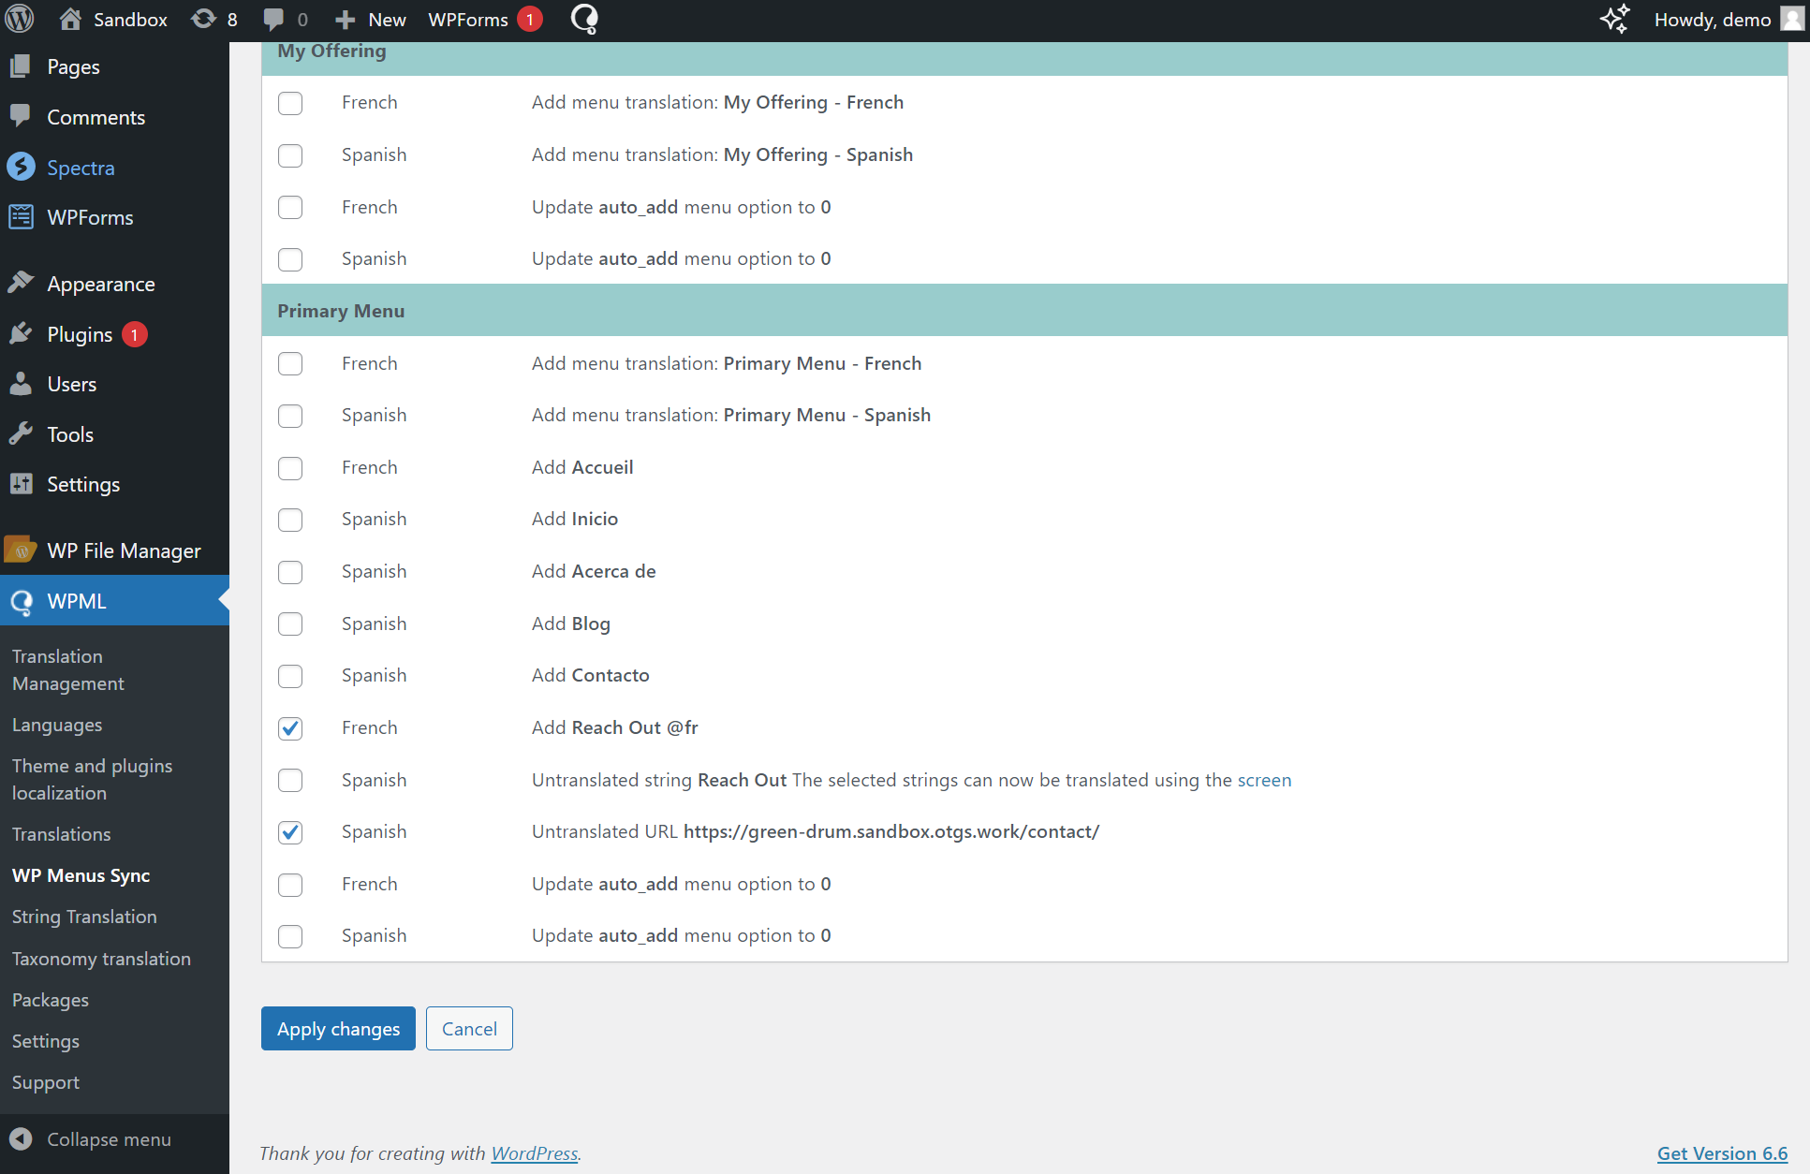
Task: Click the AI sparkle icon near Howdy
Action: [1614, 20]
